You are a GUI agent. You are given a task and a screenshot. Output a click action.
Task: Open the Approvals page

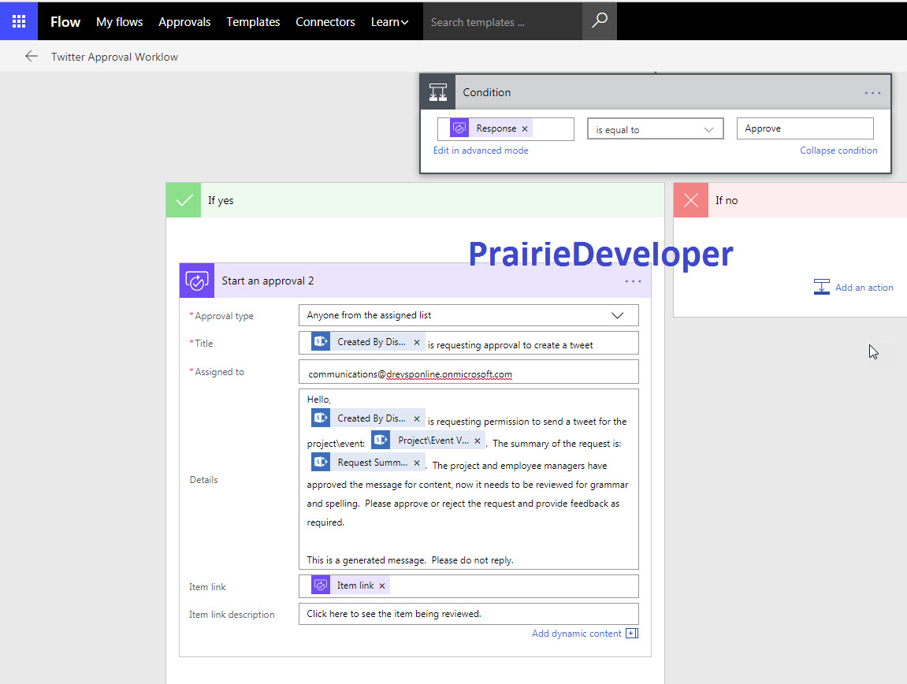(184, 22)
